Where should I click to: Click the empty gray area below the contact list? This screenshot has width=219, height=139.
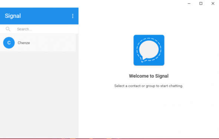[x=39, y=95]
